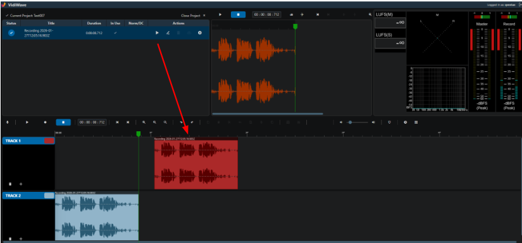Click the edit pencil icon for the recording
The image size is (522, 243).
click(168, 33)
